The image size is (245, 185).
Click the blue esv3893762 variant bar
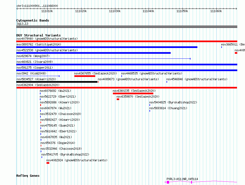click(x=107, y=47)
